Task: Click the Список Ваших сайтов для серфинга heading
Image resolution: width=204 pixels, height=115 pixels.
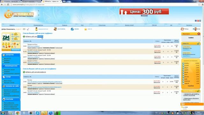Action: pyautogui.click(x=38, y=33)
